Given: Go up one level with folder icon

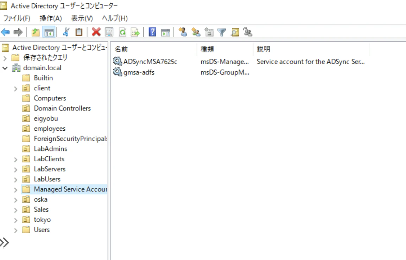Looking at the screenshot, I should 36,32.
